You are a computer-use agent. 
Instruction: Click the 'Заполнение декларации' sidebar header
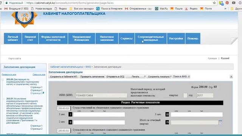click(x=19, y=67)
